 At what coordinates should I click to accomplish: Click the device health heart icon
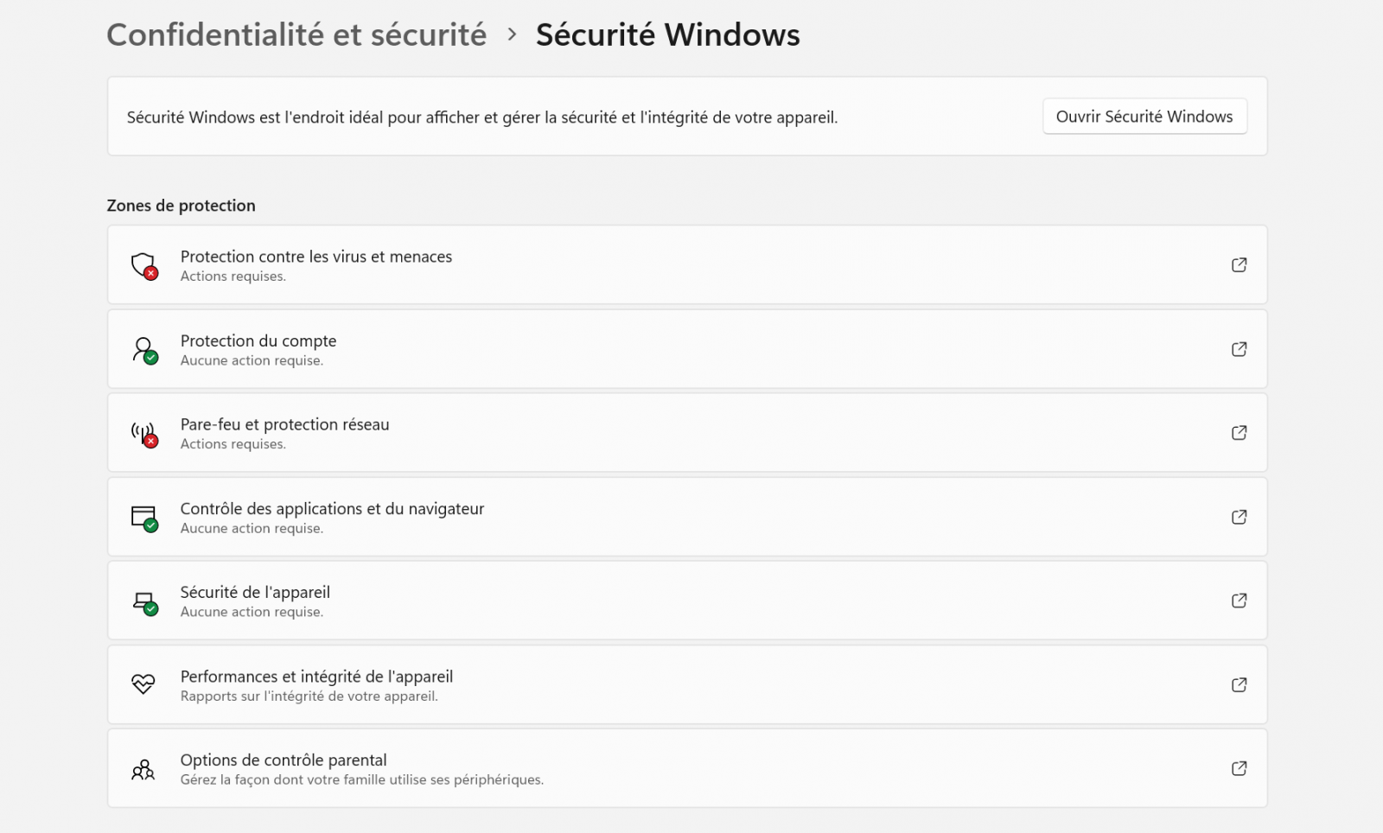(143, 684)
